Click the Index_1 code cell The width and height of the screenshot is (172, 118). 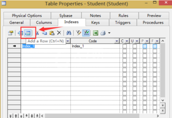[95, 46]
